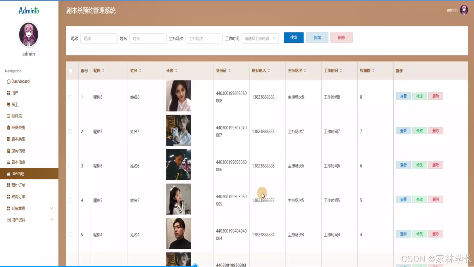Click 删除 for 昵称6 row
This screenshot has height=267, width=474.
pos(436,165)
